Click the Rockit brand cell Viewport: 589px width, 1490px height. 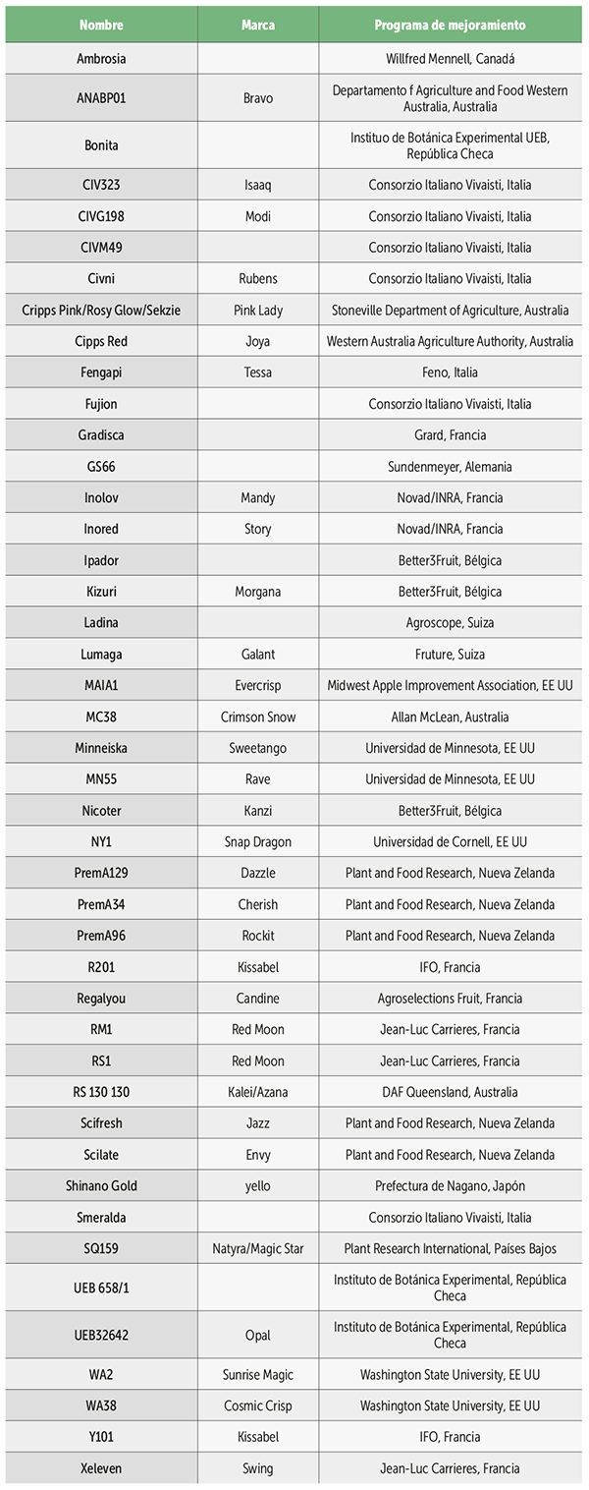pyautogui.click(x=257, y=936)
